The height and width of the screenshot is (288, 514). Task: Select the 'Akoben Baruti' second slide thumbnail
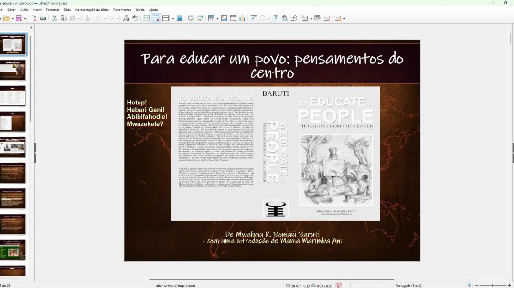[x=12, y=70]
